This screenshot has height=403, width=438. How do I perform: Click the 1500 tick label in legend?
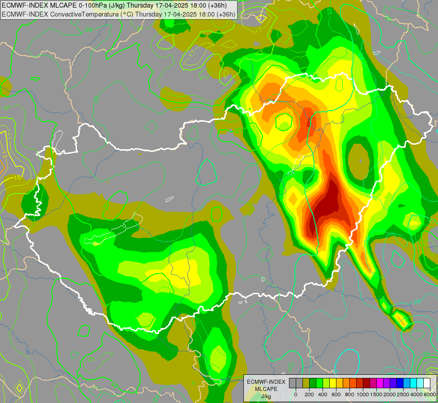[376, 394]
